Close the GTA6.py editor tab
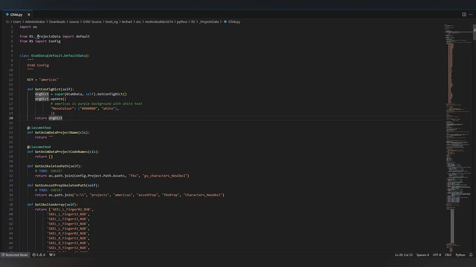This screenshot has height=267, width=476. [29, 15]
